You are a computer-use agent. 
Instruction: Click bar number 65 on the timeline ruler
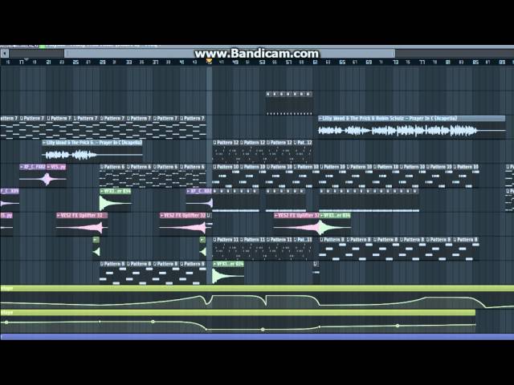pos(342,62)
